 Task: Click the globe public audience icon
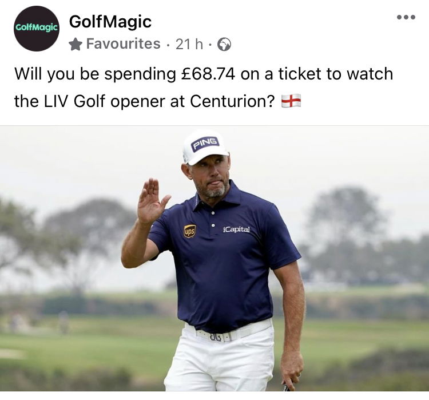click(x=224, y=45)
